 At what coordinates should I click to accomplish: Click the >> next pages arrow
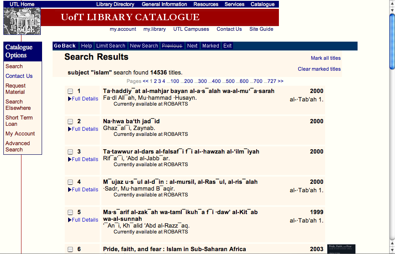[281, 81]
